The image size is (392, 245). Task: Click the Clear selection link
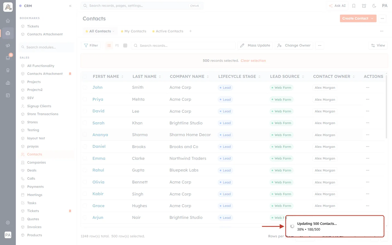(x=253, y=61)
